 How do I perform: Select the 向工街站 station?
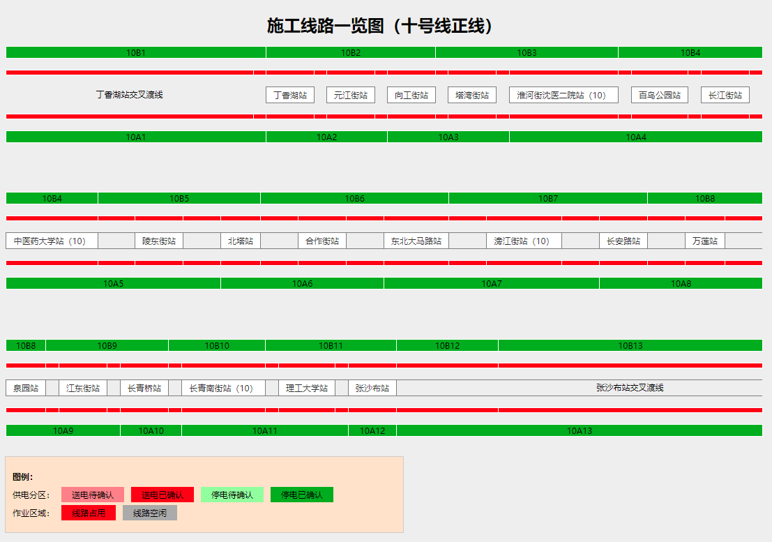point(411,95)
